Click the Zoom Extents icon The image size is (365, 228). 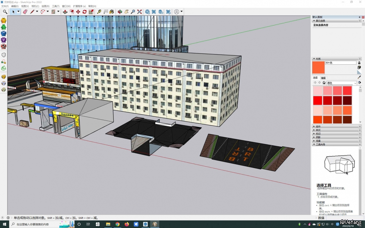139,12
